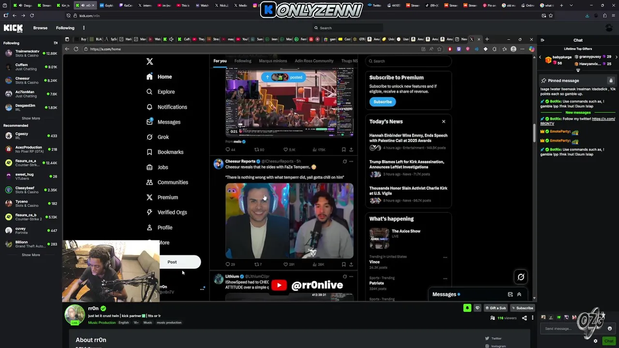Screen dimensions: 619x348
Task: Open more menu on Cheesur Reports post
Action: (351, 161)
